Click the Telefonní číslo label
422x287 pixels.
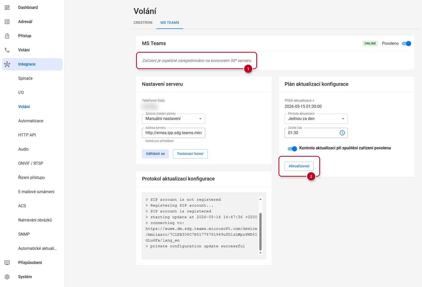(x=153, y=100)
